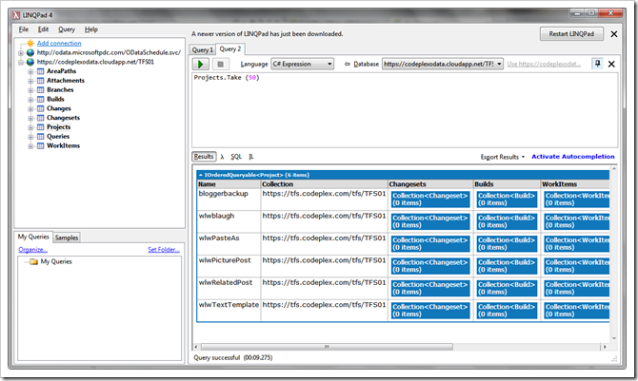This screenshot has height=381, width=638.
Task: Click wlwPasteAs in the Name column
Action: pyautogui.click(x=219, y=238)
